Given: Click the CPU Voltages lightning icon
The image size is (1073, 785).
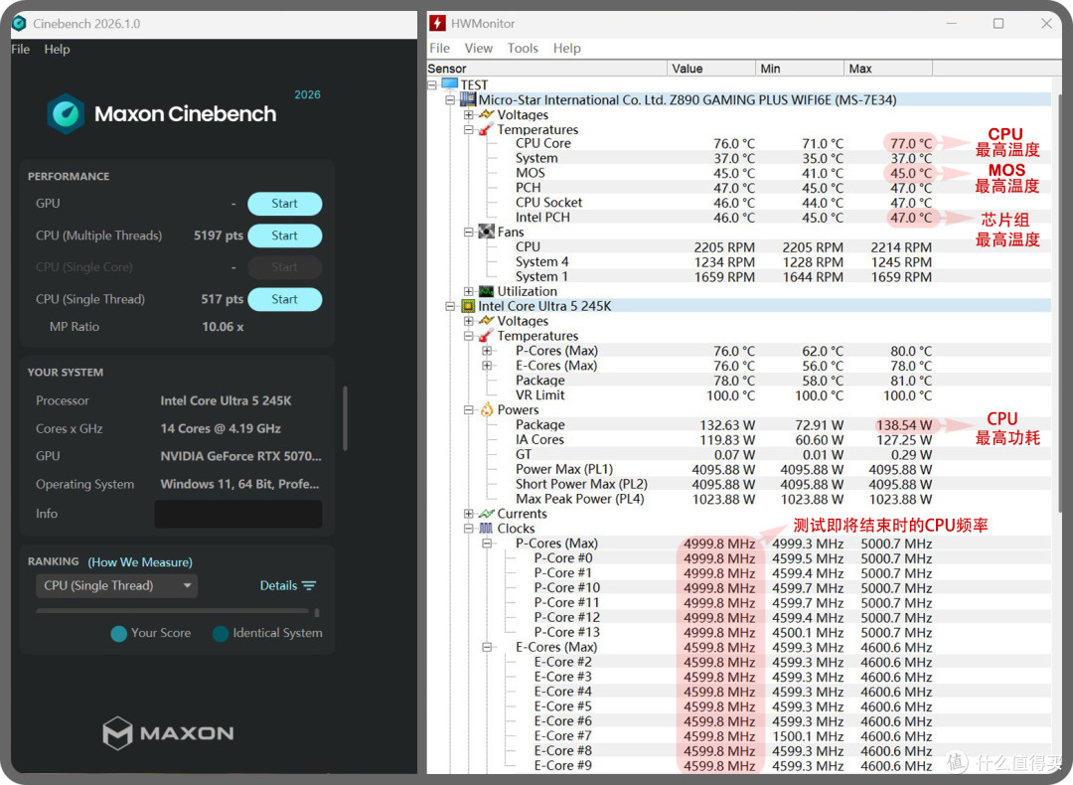Looking at the screenshot, I should point(487,320).
